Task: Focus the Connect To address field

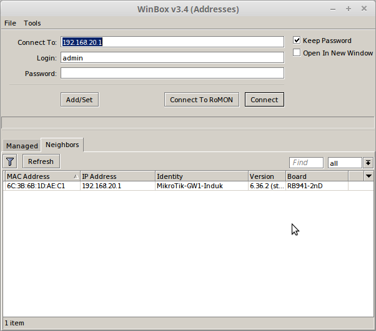Action: (x=172, y=42)
